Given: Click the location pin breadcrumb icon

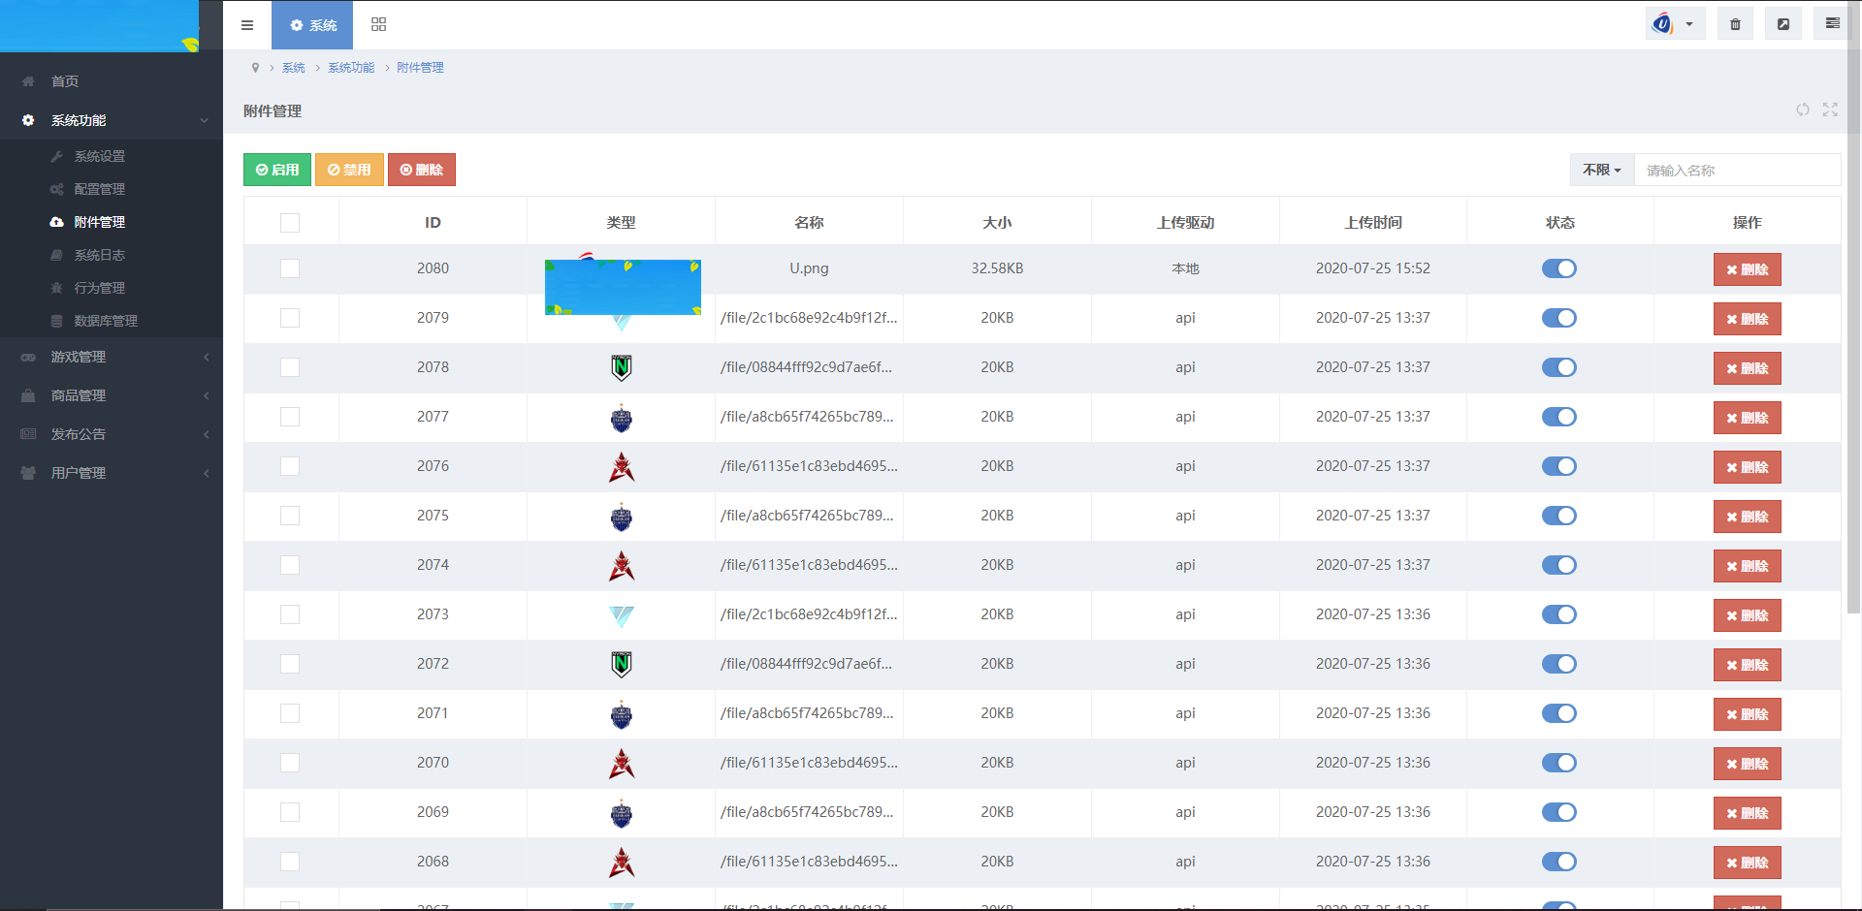Looking at the screenshot, I should coord(255,68).
